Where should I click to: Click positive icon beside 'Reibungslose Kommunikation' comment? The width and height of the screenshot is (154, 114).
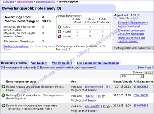coord(3,95)
